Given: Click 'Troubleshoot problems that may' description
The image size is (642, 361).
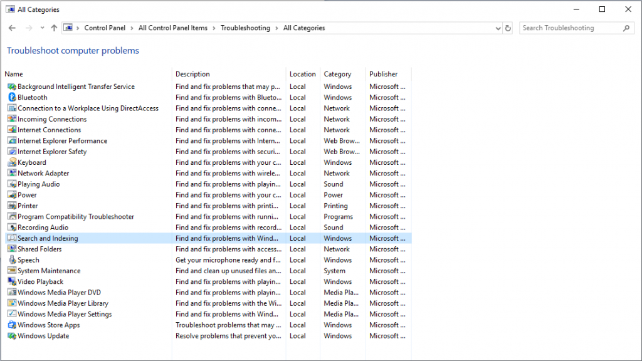Looking at the screenshot, I should click(228, 325).
